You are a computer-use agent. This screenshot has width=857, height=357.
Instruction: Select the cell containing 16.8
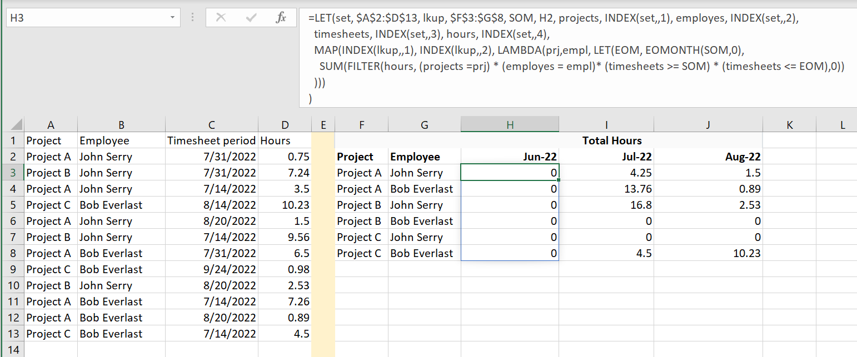tap(606, 205)
